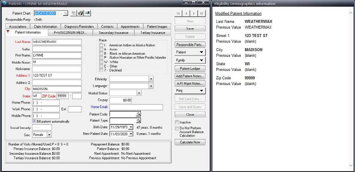Click the ZIP Code field
This screenshot has width=355, height=172.
click(62, 96)
